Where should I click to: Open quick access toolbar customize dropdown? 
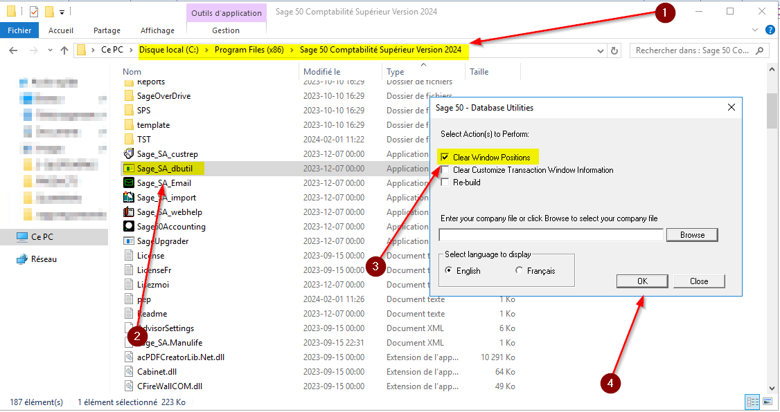pyautogui.click(x=62, y=12)
